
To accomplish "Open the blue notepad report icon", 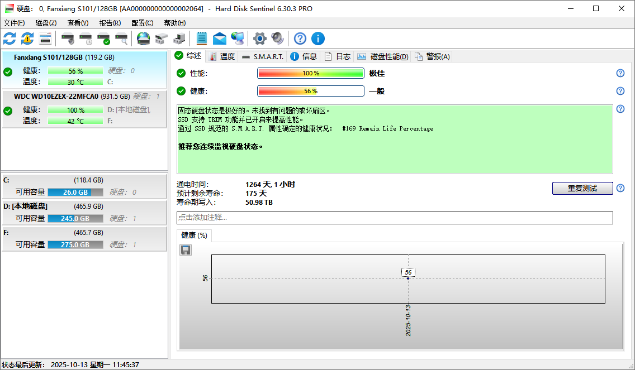I will [201, 39].
